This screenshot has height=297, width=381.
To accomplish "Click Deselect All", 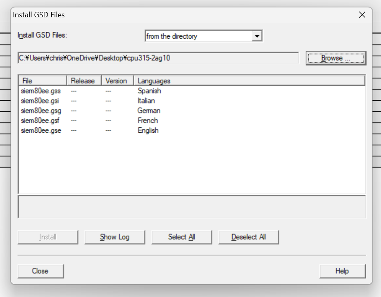I will pyautogui.click(x=249, y=237).
